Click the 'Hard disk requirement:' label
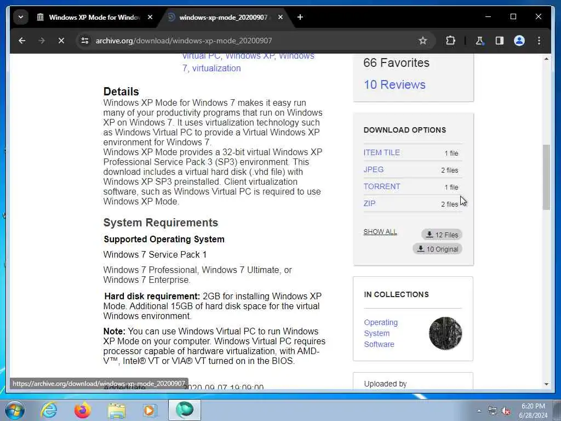 coord(152,296)
